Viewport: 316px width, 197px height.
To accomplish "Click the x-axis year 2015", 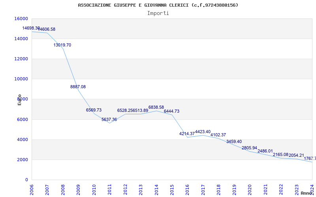I will [172, 190].
